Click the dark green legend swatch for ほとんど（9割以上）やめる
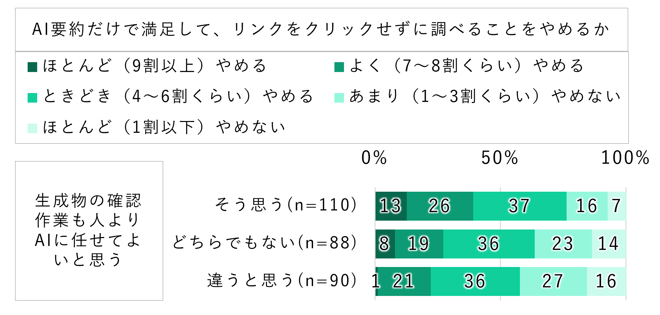The width and height of the screenshot is (660, 315). 32,67
